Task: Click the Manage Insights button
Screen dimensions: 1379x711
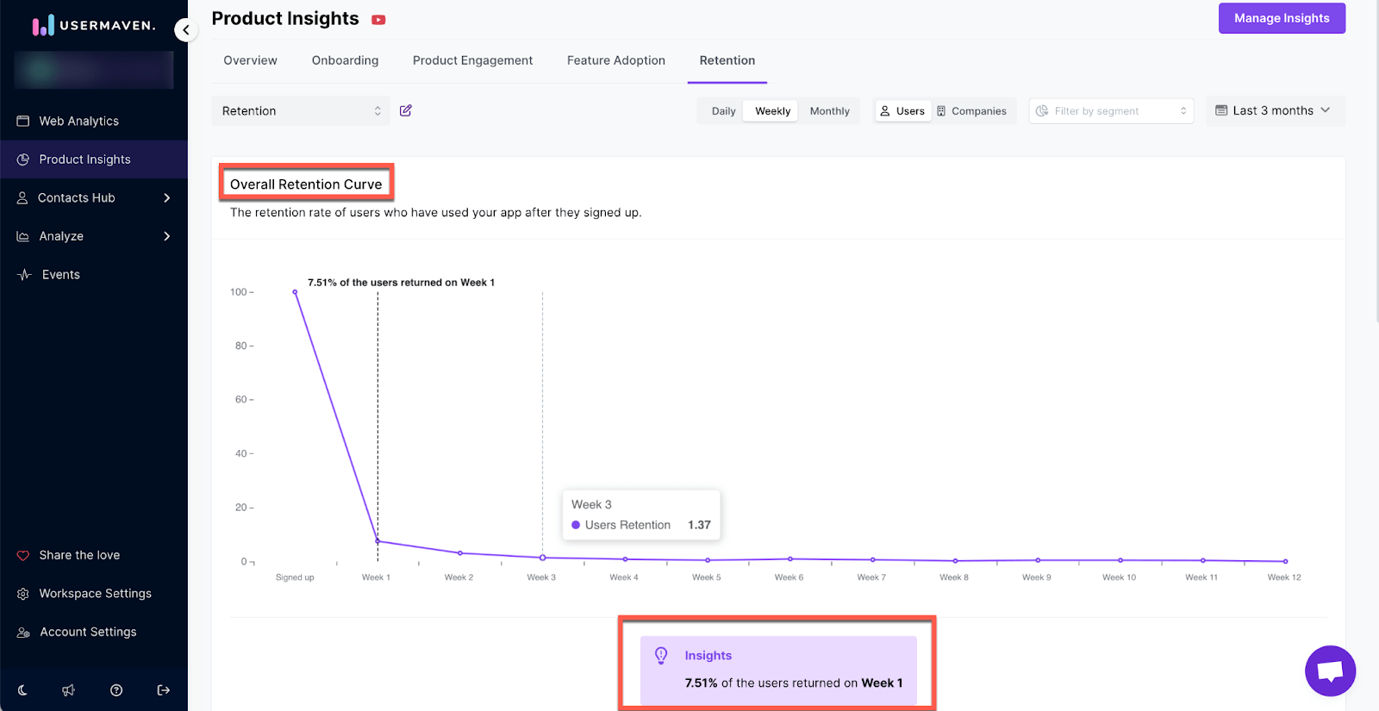Action: [1281, 18]
